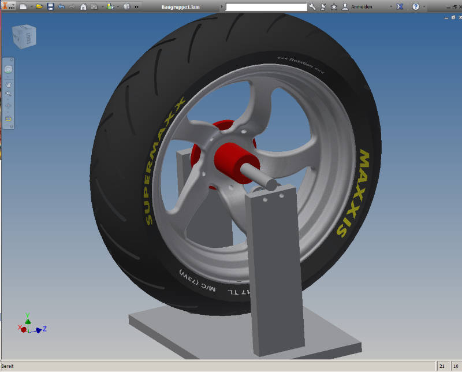
Task: Select the Look At face tool
Action: (8, 118)
